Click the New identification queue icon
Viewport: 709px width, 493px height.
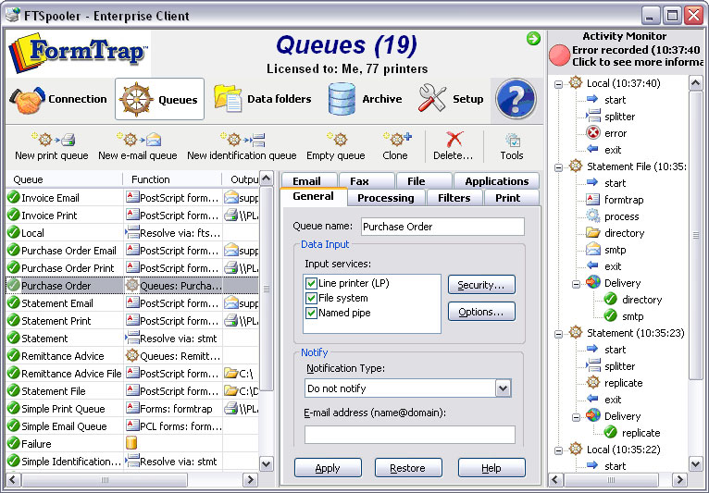[242, 140]
